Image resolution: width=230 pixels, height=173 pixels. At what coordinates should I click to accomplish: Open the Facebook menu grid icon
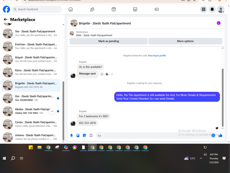click(x=203, y=9)
